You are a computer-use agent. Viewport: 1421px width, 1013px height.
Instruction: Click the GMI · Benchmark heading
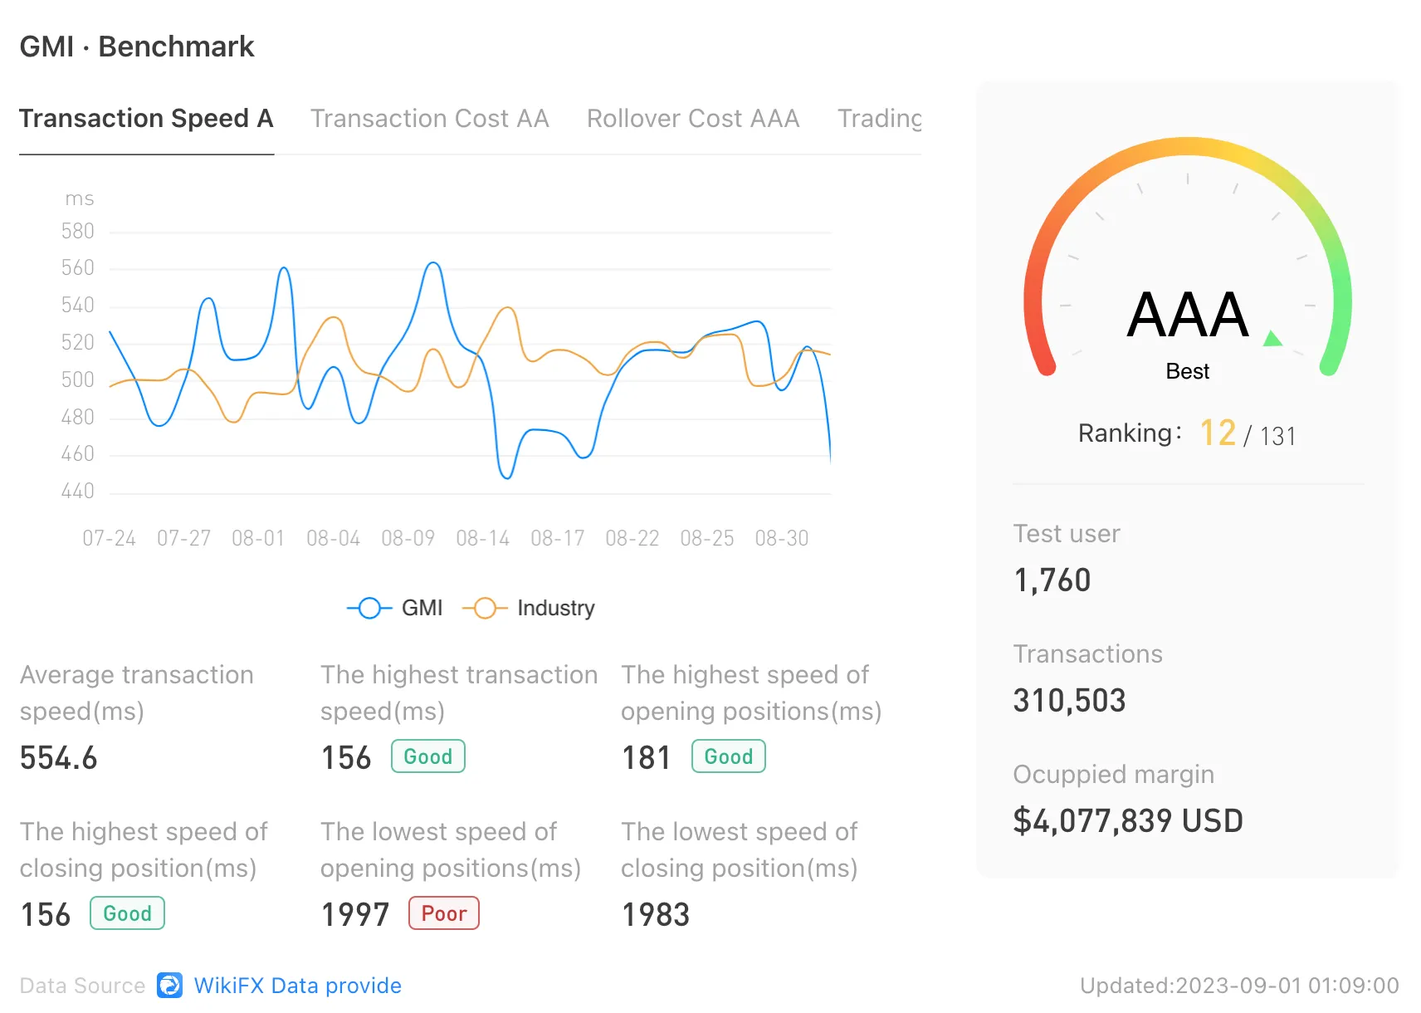pos(137,46)
